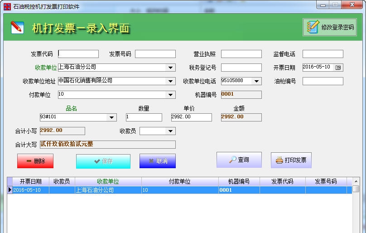Image resolution: width=366 pixels, height=233 pixels.
Task: Open the calendar picker for 开票日期
Action: [x=338, y=68]
